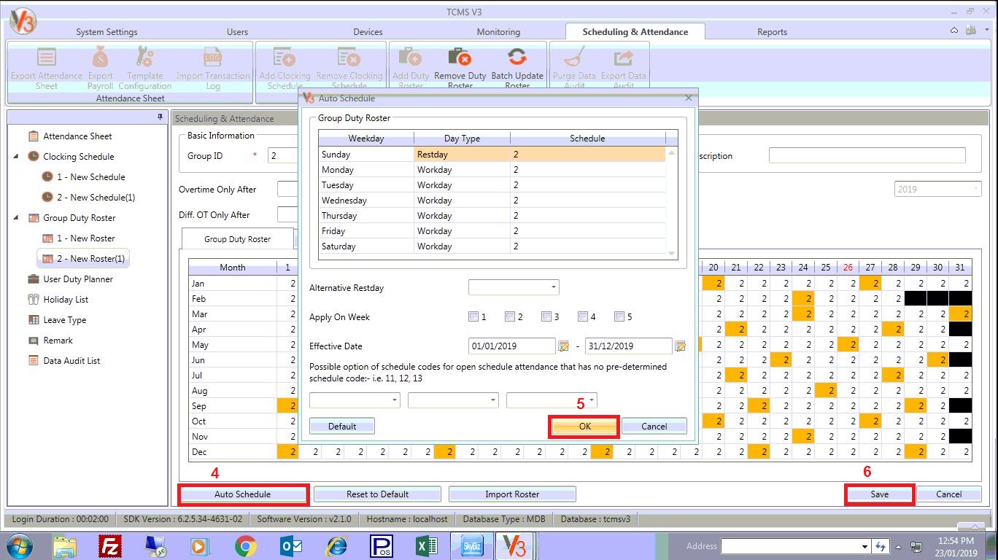Open the Attendance Sheet item
This screenshot has width=998, height=560.
click(x=77, y=136)
